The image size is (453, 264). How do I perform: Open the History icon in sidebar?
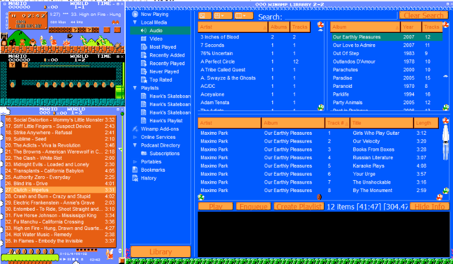(135, 178)
